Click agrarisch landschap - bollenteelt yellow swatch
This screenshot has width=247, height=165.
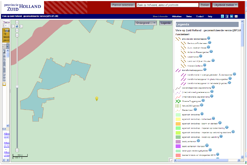(178, 119)
